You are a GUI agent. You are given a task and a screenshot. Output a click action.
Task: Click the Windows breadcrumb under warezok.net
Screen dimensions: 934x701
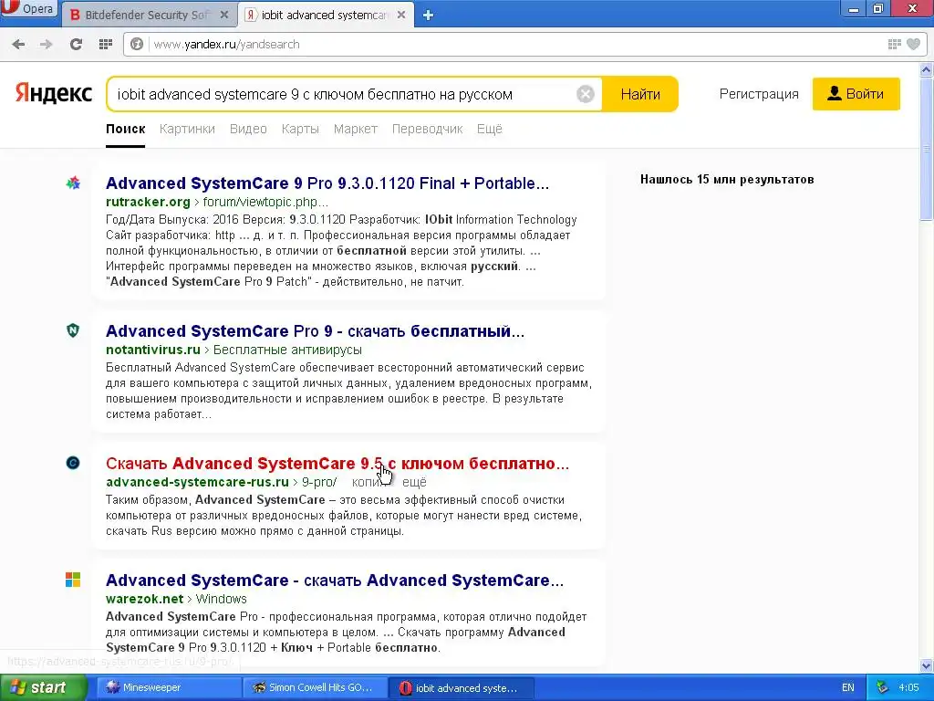point(221,599)
